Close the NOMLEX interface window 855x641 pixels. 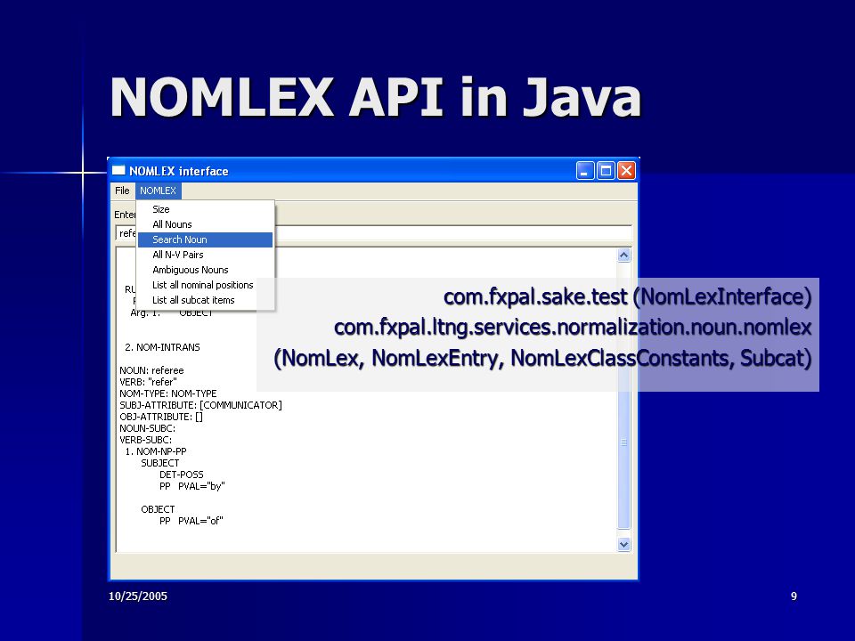(x=626, y=171)
